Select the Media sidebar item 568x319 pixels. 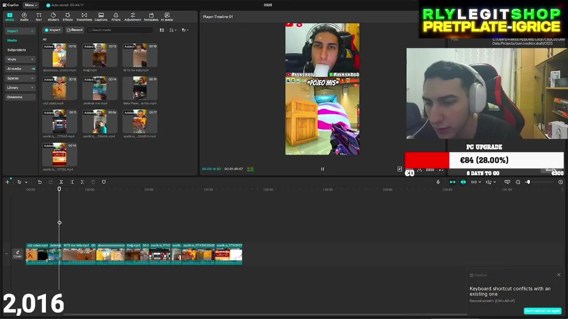coord(12,40)
